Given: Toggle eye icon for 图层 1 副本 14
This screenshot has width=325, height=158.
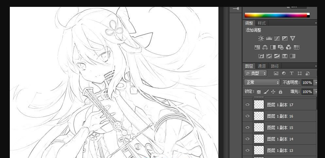Looking at the screenshot, I should pos(247,139).
